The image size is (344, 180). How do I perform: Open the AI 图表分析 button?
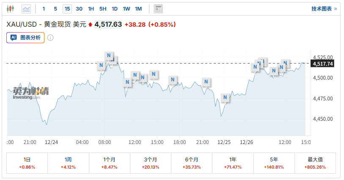(25, 38)
